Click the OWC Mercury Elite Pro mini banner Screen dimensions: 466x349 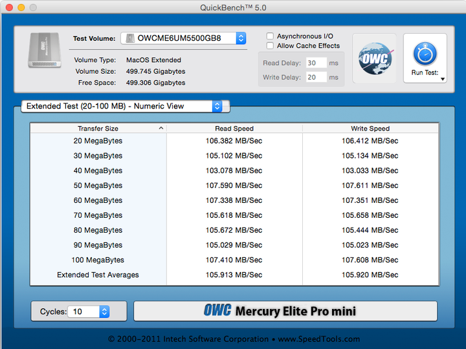[x=285, y=311]
